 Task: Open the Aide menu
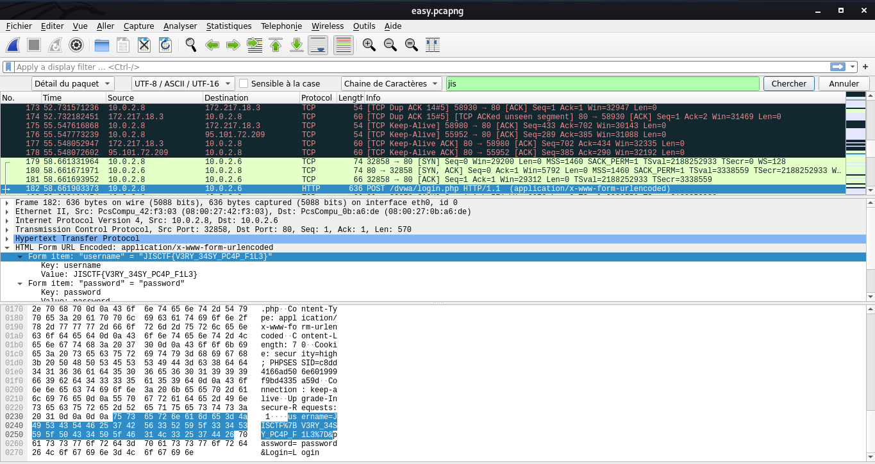pyautogui.click(x=393, y=26)
